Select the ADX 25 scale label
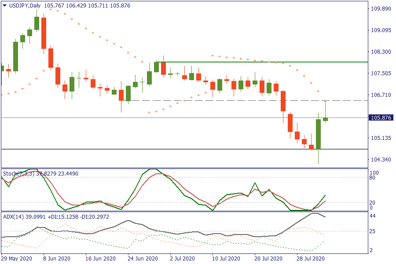396x264 pixels. [x=372, y=231]
